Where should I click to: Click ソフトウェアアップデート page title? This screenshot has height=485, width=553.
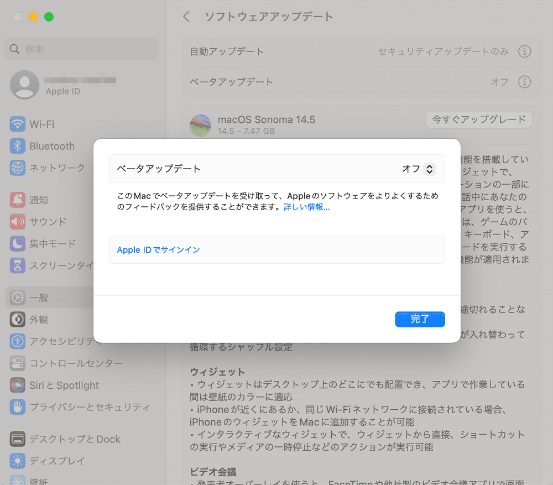tap(269, 16)
